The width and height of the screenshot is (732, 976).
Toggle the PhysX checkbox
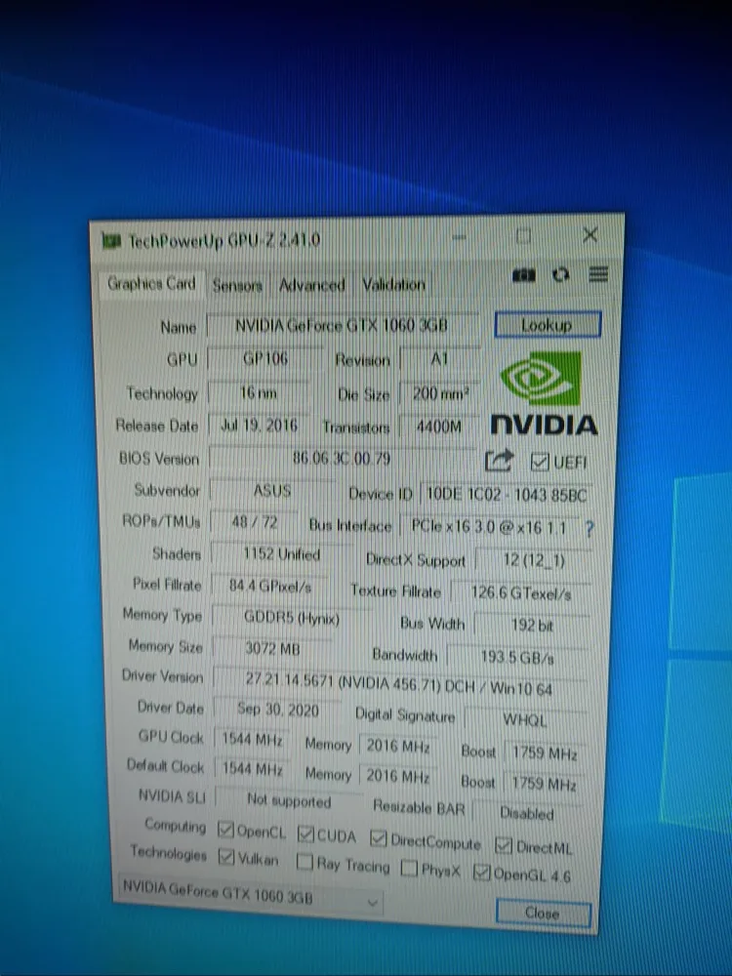pos(409,868)
